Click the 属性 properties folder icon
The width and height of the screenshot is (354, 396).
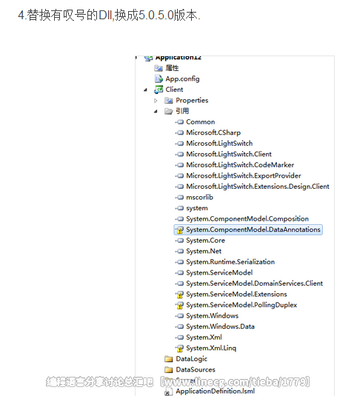(x=158, y=68)
